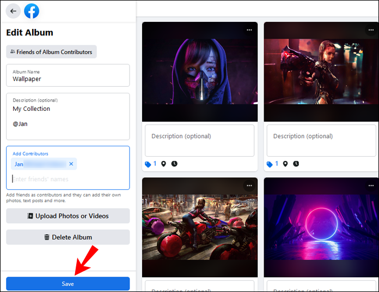Go back using the left arrow button
This screenshot has height=292, width=379.
coord(13,11)
